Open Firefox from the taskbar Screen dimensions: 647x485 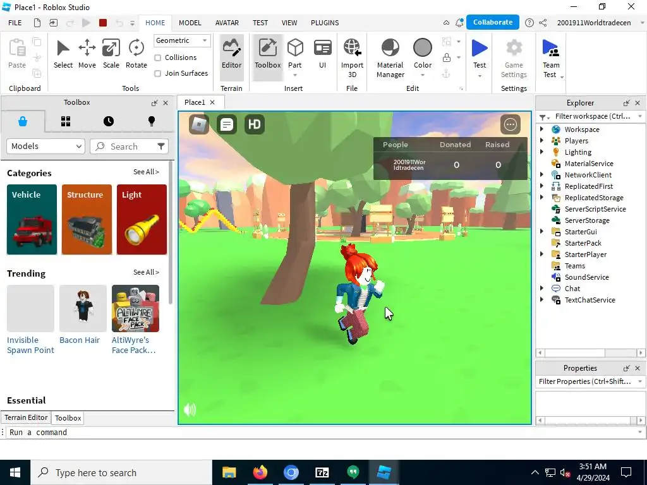(x=260, y=472)
